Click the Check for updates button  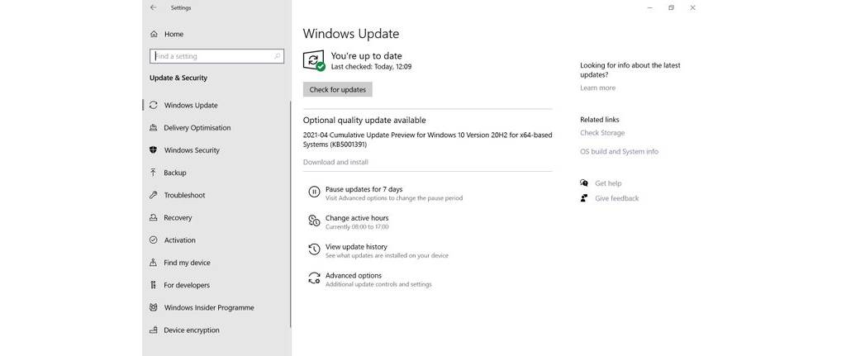338,89
